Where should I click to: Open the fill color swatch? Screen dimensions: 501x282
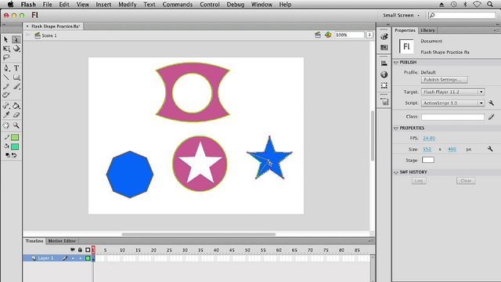(15, 146)
